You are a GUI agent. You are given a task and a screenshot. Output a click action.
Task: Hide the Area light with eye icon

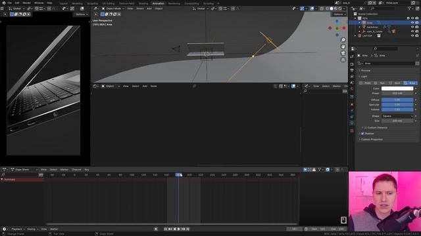pyautogui.click(x=412, y=23)
